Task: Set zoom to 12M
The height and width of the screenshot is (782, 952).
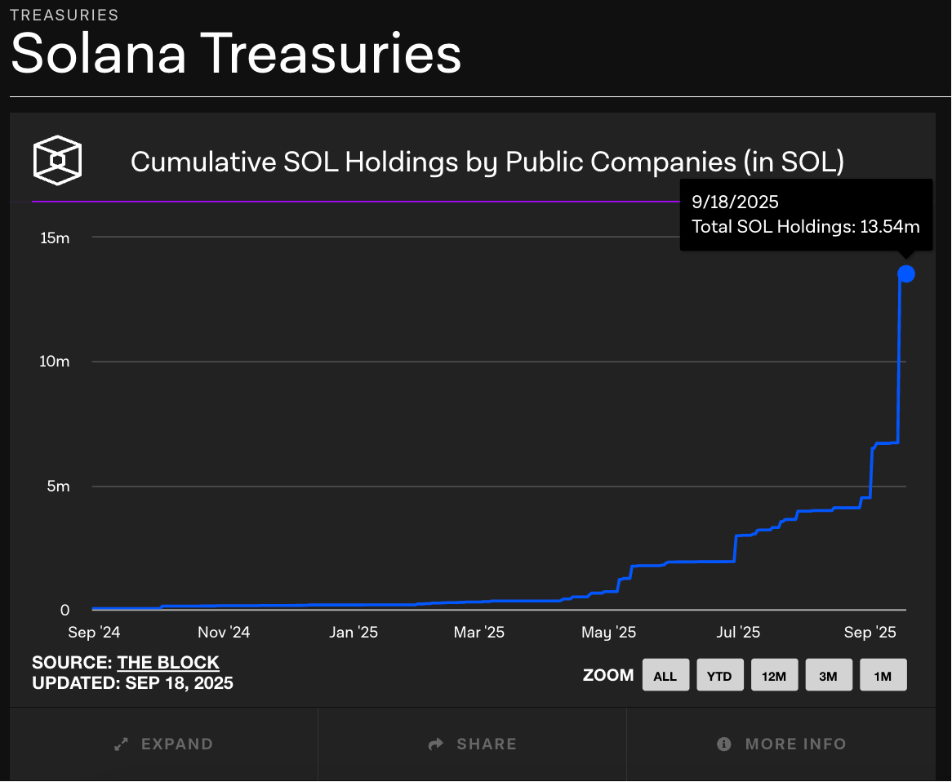Action: pos(774,675)
